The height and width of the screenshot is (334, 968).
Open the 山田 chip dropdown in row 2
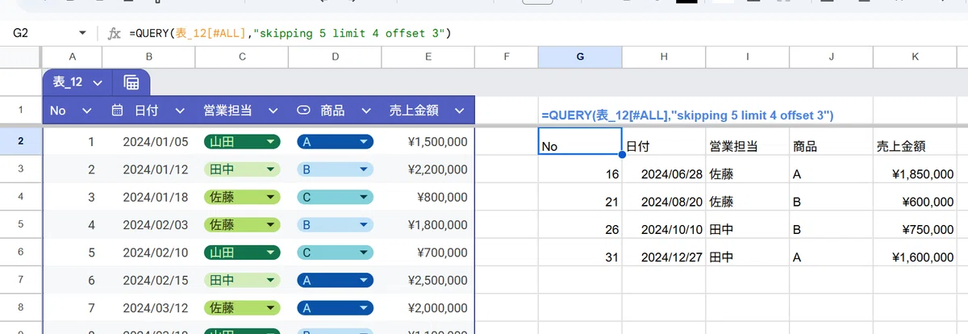click(241, 142)
